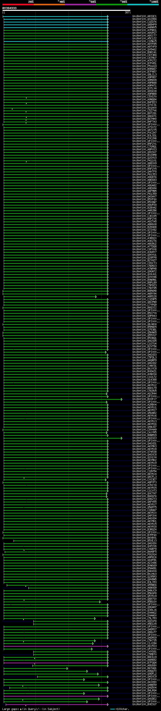
Task: Click the red ~20% identity legend bar
Action: point(18,5)
